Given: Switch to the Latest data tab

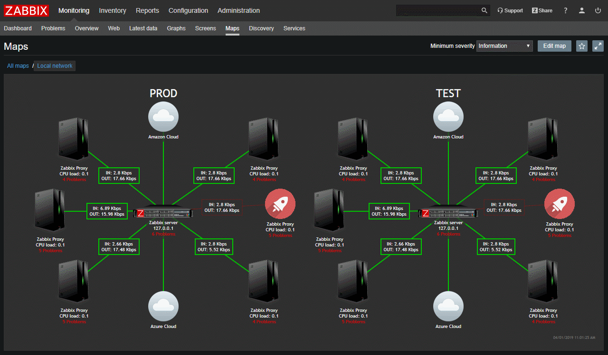Looking at the screenshot, I should tap(143, 28).
